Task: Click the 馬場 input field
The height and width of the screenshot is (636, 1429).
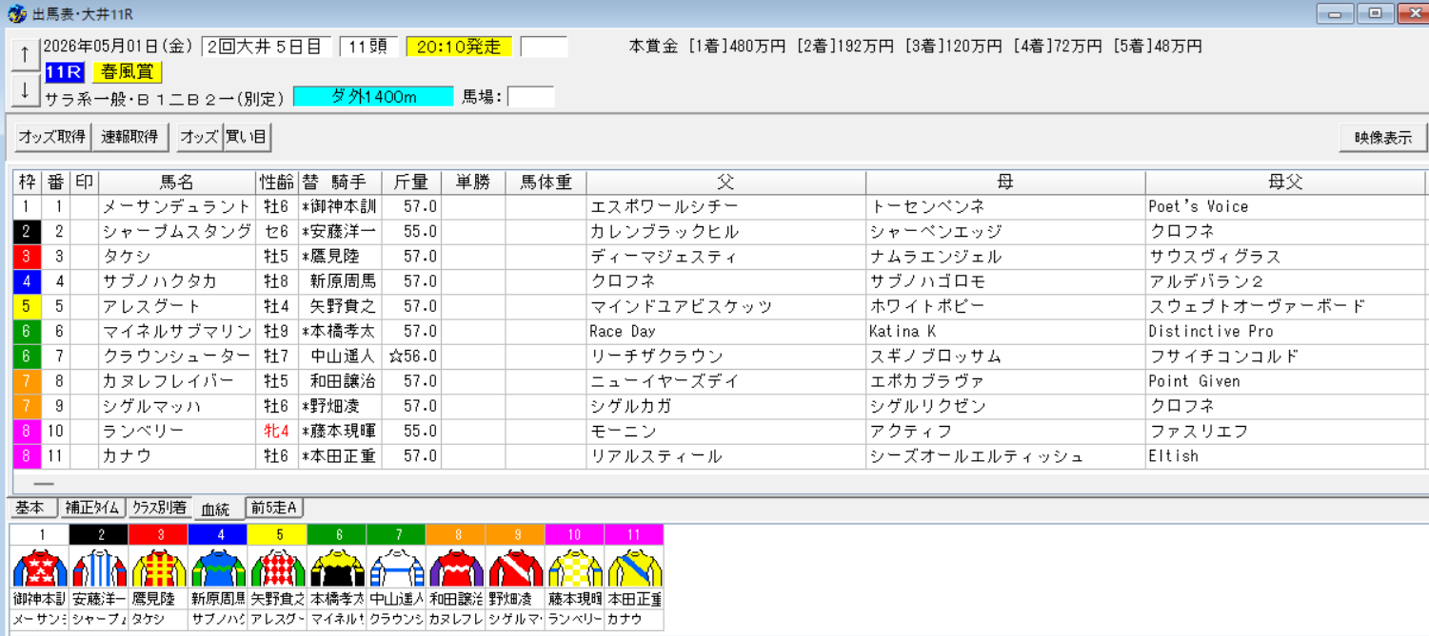Action: point(533,95)
